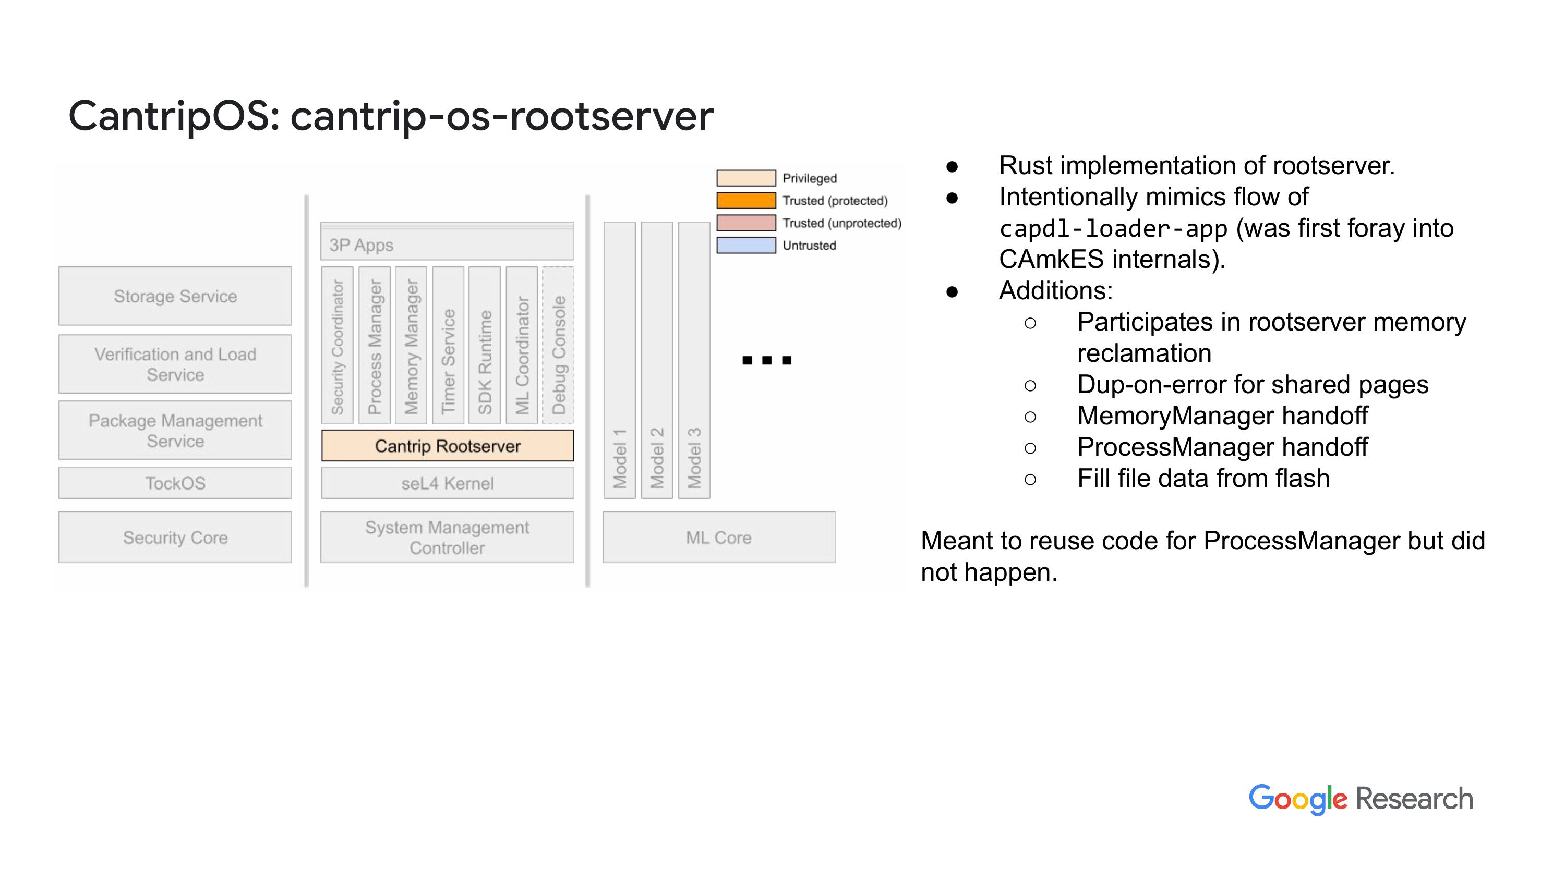The width and height of the screenshot is (1565, 880).
Task: Click the Timer Service column
Action: [448, 346]
